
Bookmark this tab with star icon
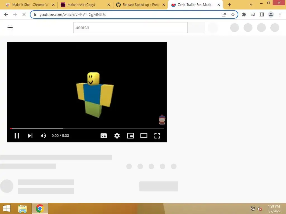tap(233, 14)
